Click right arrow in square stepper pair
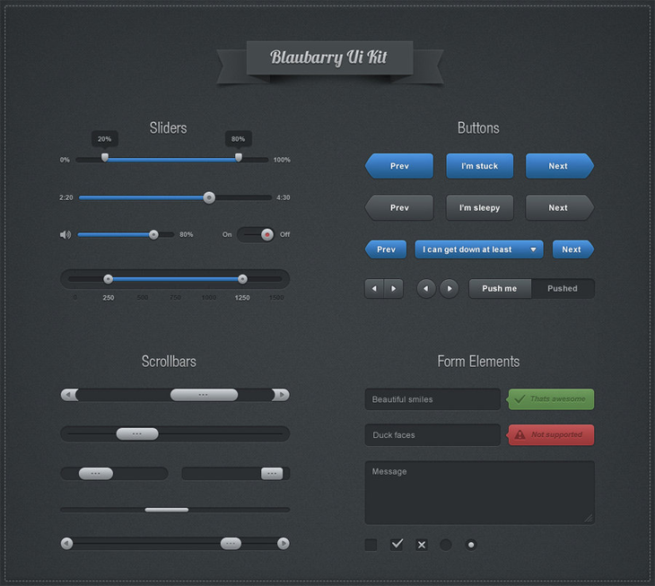The width and height of the screenshot is (655, 586). click(x=394, y=289)
